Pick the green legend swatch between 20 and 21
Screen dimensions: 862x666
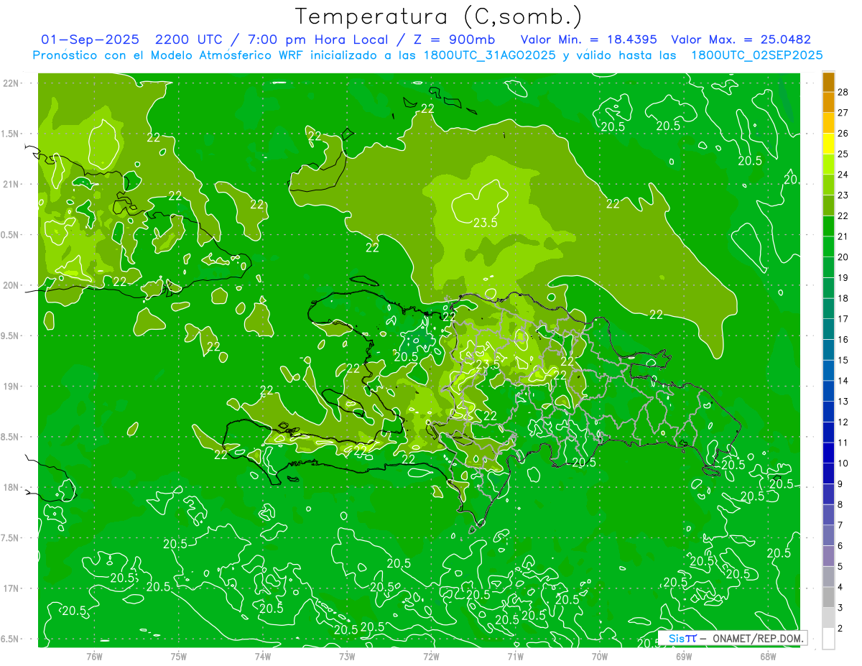click(x=828, y=247)
